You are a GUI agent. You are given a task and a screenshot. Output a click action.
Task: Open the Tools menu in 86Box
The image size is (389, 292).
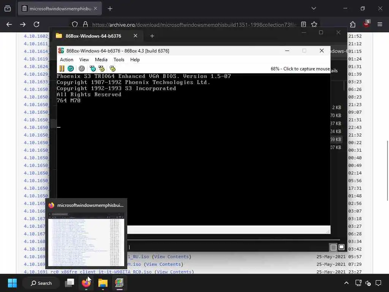pos(119,60)
